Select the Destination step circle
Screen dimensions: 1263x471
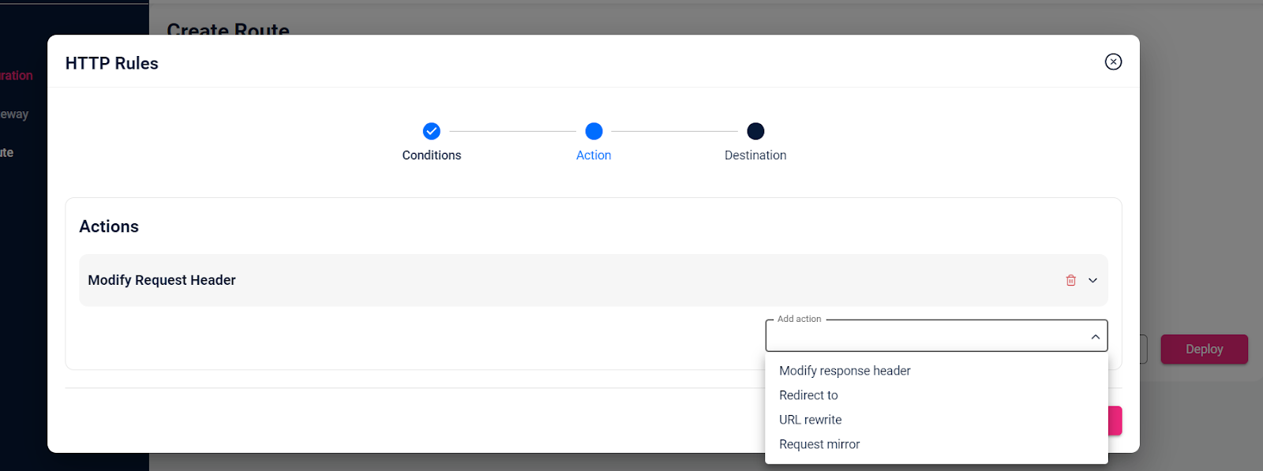click(755, 131)
